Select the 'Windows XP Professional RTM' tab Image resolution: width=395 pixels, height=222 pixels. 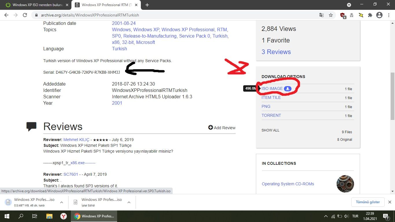tap(106, 5)
